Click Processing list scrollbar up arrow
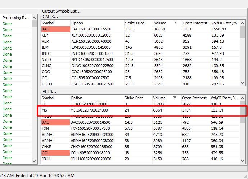This screenshot has height=179, width=248. (34, 18)
